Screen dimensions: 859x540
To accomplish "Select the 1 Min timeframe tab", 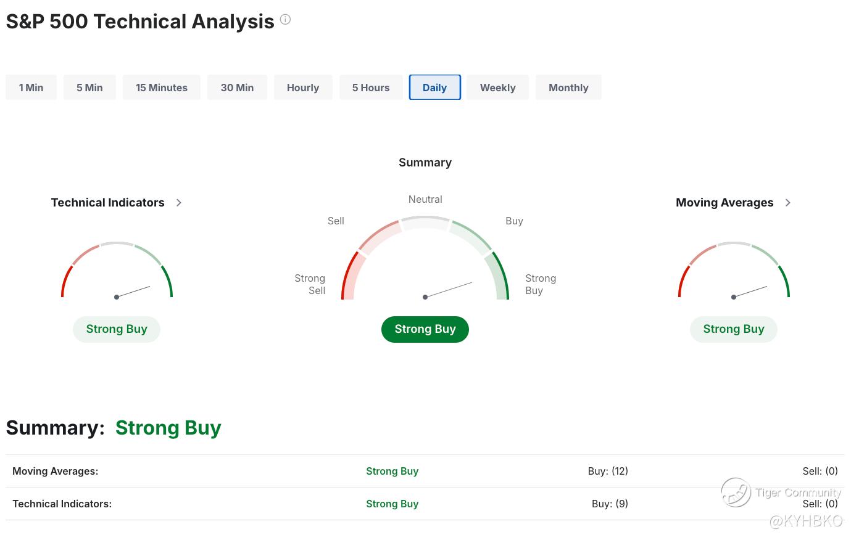I will 31,88.
